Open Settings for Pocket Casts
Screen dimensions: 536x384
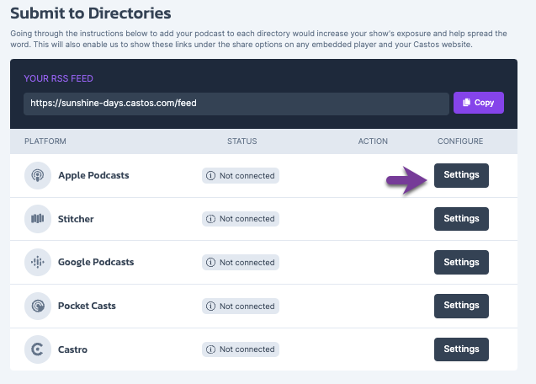point(461,306)
